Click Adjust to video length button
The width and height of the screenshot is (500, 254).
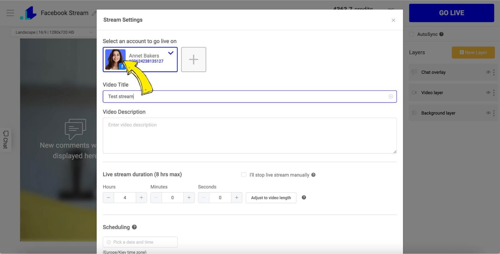[271, 198]
